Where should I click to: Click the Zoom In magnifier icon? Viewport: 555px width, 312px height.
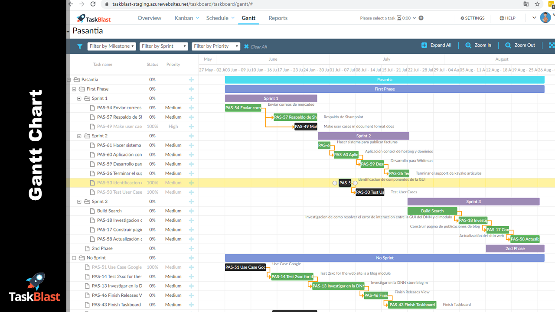[468, 45]
